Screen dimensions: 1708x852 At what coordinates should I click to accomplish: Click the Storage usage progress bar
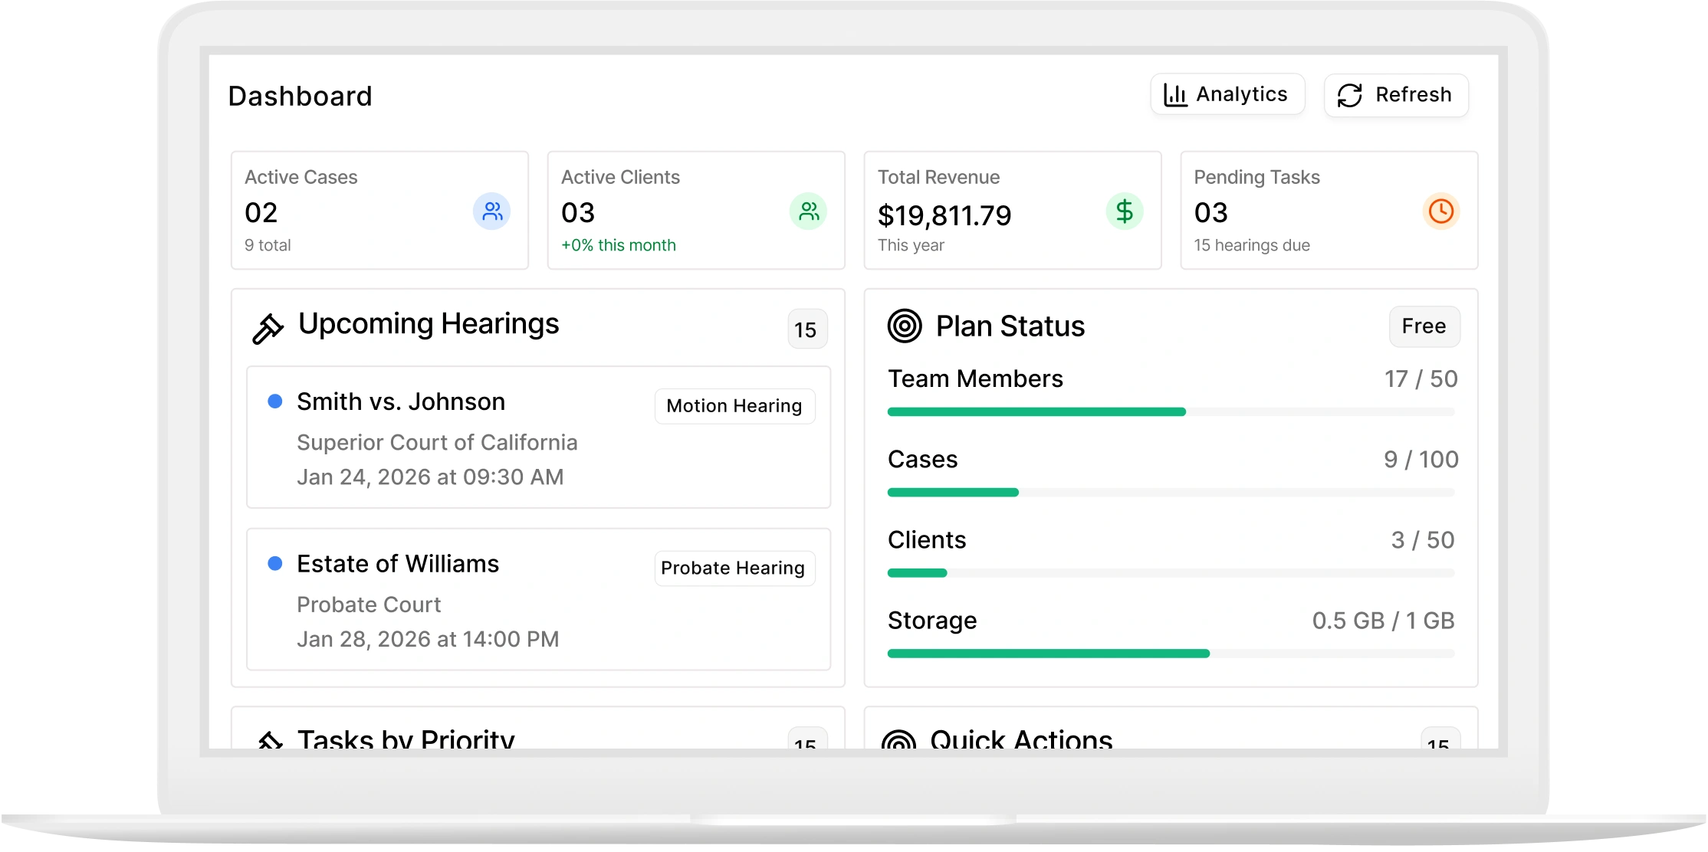coord(1171,654)
